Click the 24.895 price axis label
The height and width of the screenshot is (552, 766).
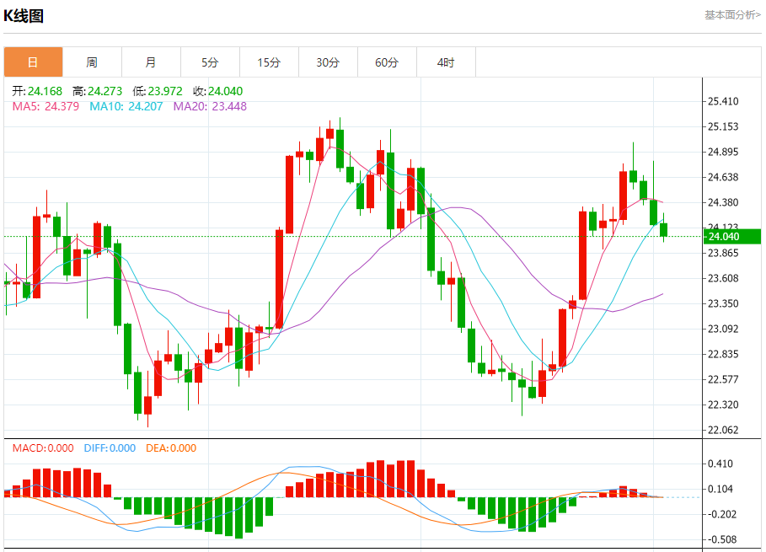point(723,152)
